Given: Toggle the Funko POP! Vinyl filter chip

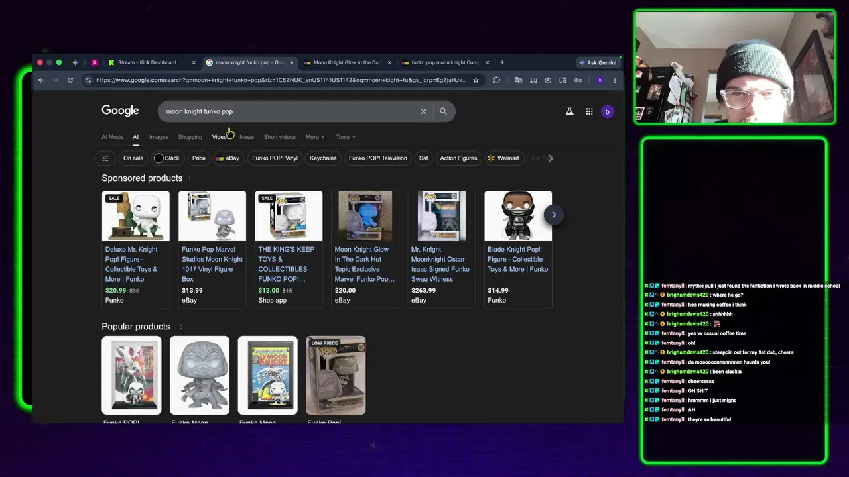Looking at the screenshot, I should [x=275, y=158].
